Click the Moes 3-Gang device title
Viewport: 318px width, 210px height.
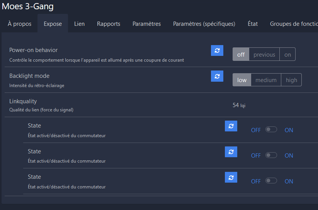[x=27, y=6]
